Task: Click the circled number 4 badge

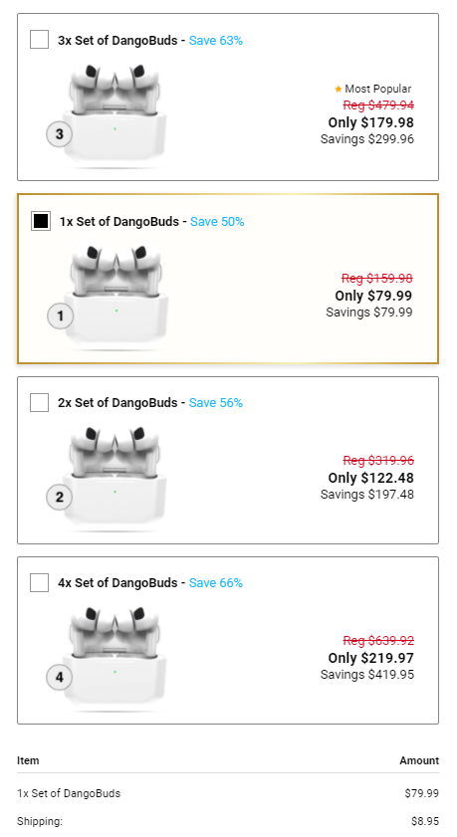Action: click(x=60, y=677)
